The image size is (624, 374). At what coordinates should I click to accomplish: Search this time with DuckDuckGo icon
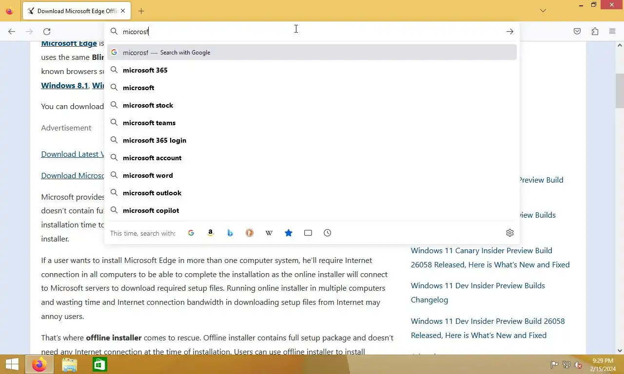coord(250,233)
